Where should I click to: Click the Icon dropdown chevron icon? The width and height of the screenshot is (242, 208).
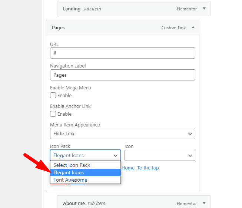(190, 156)
